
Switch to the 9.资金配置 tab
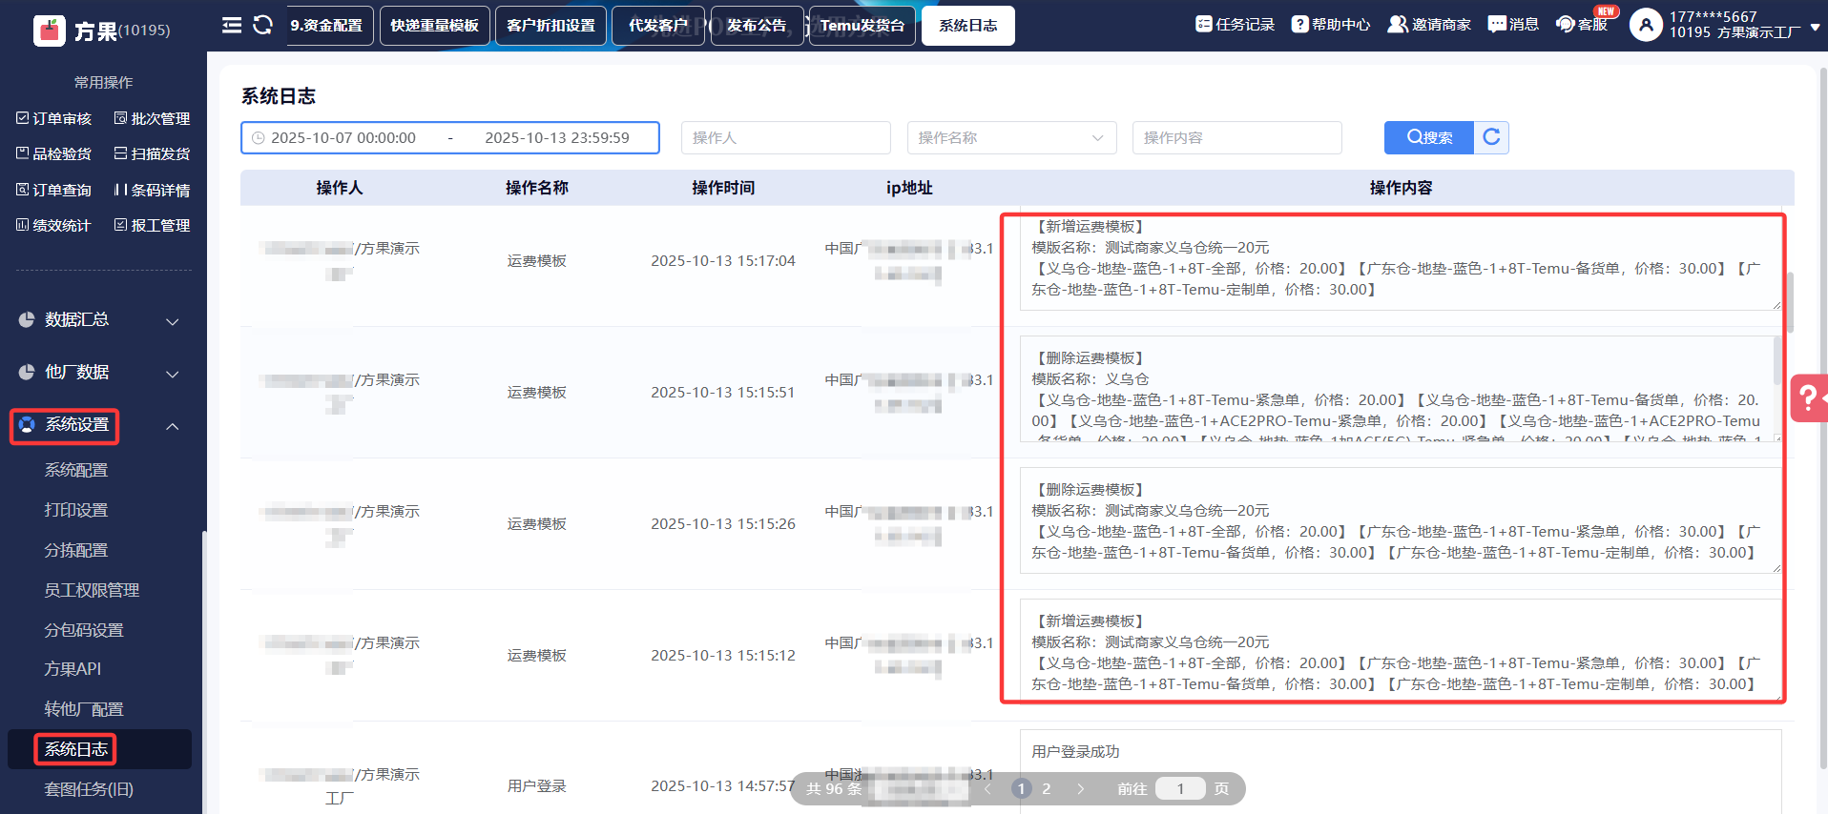click(x=325, y=26)
